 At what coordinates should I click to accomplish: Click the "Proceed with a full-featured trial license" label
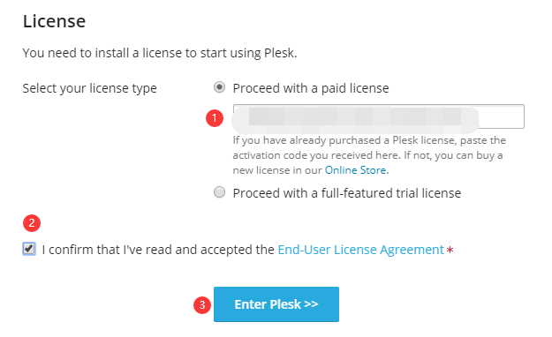[347, 193]
